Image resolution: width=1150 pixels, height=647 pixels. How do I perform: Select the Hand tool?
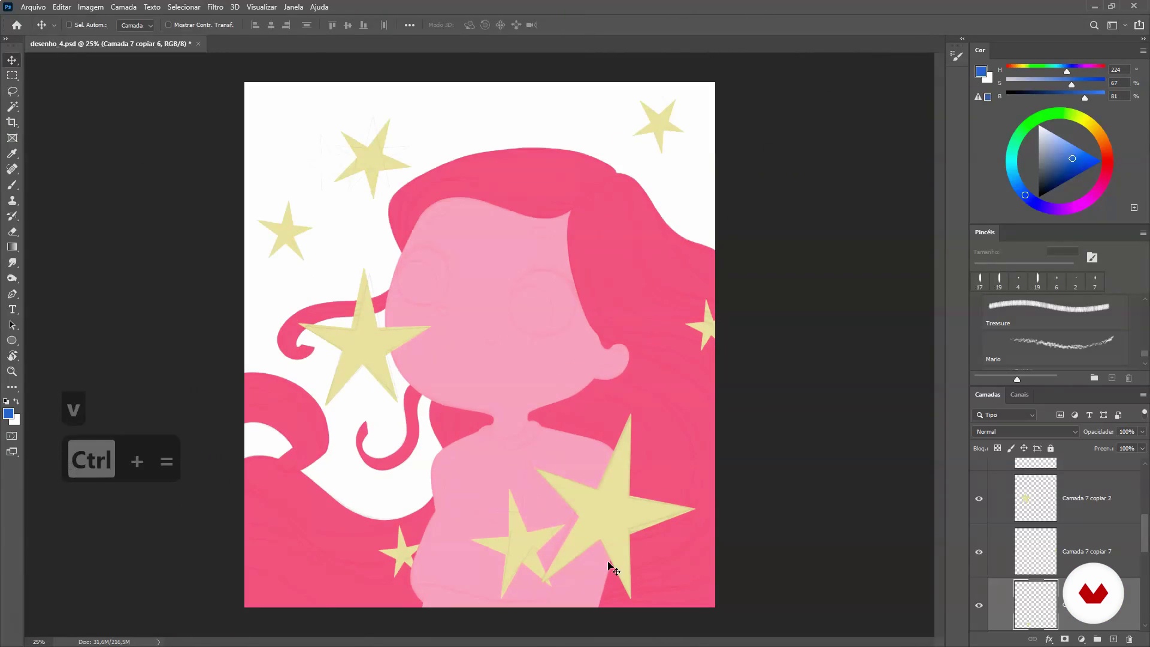coord(12,356)
